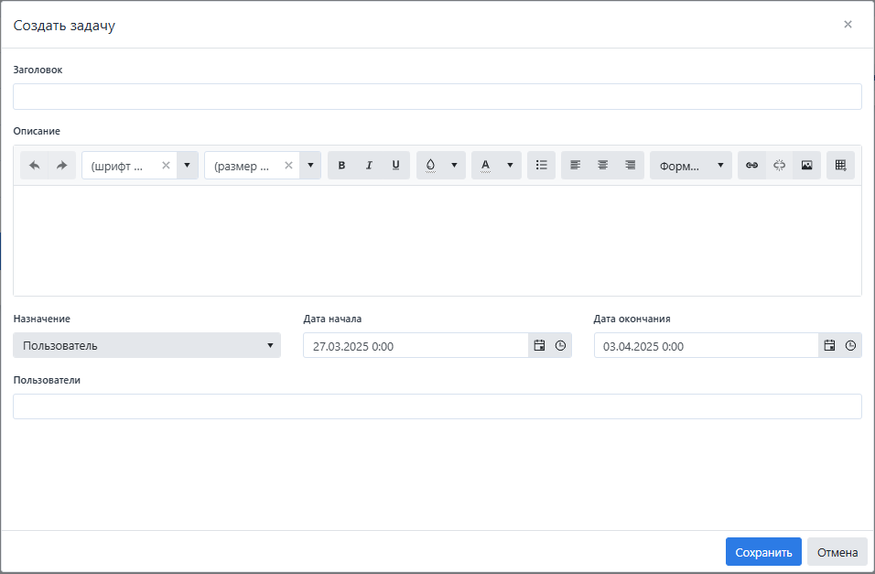Screen dimensions: 875x574
Task: Click the remove link (unlink) icon
Action: [x=779, y=166]
